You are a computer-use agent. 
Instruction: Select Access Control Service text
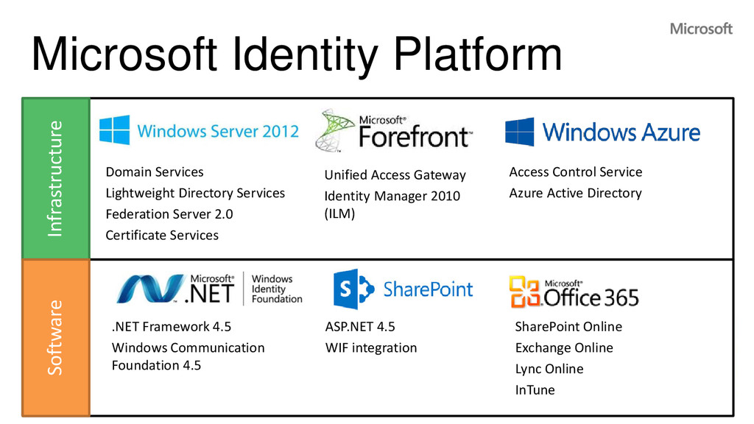[576, 172]
